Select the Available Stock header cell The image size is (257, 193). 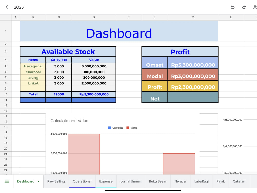[x=68, y=52]
